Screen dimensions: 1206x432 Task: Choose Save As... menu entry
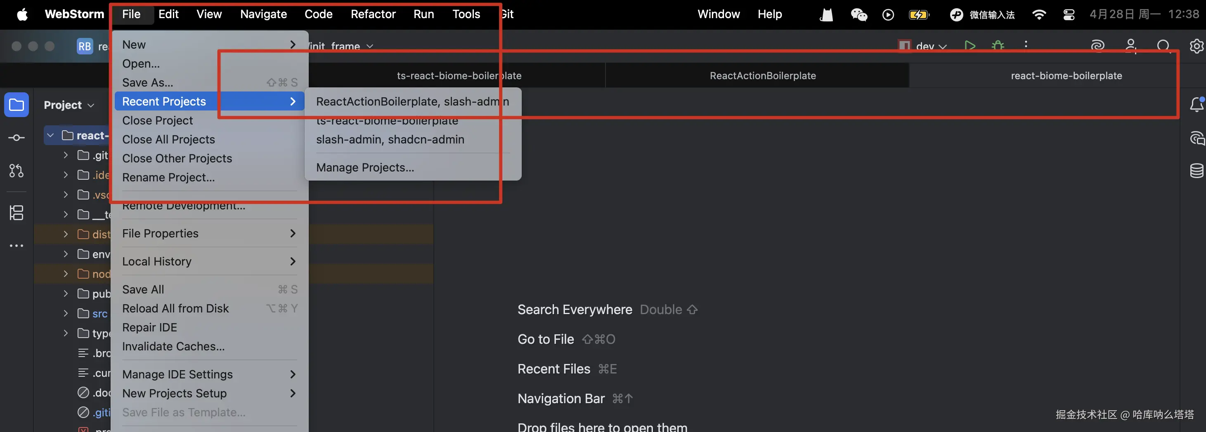click(x=209, y=83)
